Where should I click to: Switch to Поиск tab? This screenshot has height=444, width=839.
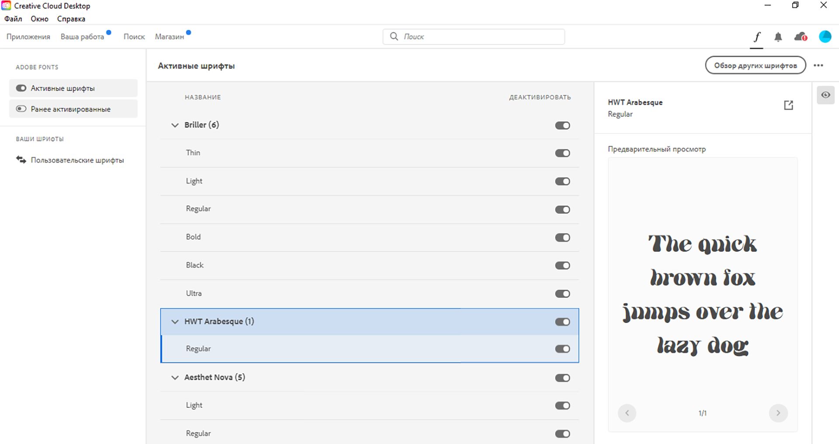(x=134, y=37)
